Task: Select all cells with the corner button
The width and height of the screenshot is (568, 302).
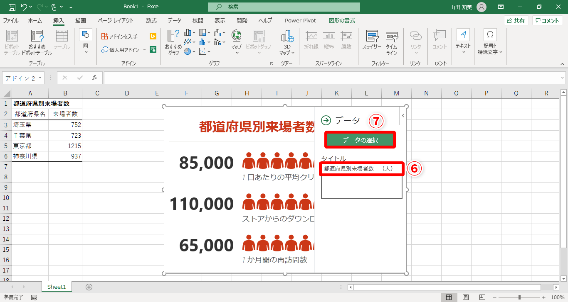Action: tap(6, 93)
